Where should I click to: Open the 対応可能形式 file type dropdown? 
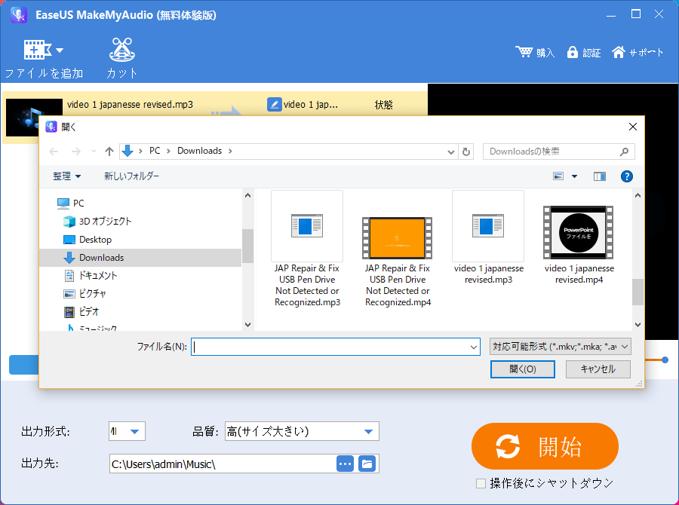click(x=560, y=347)
